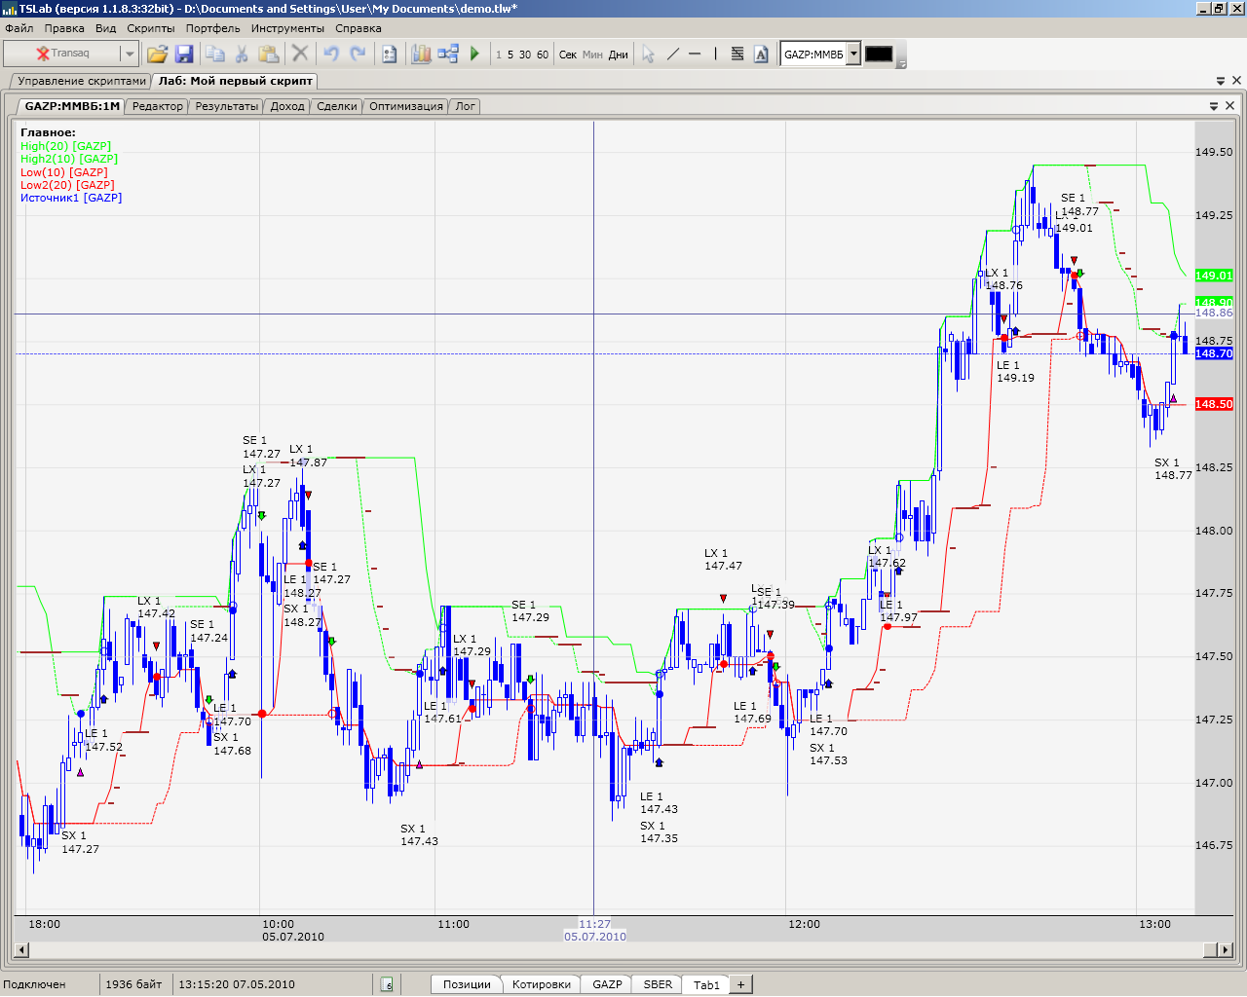
Task: Open the Результаты tab
Action: pos(227,106)
